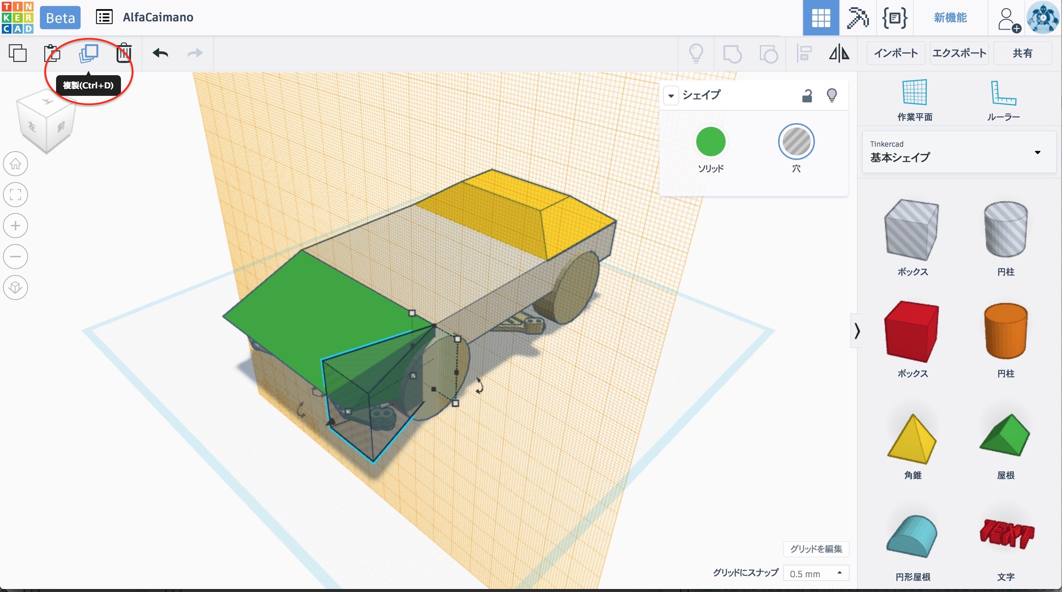1062x592 pixels.
Task: Click the Home view button
Action: coord(15,164)
